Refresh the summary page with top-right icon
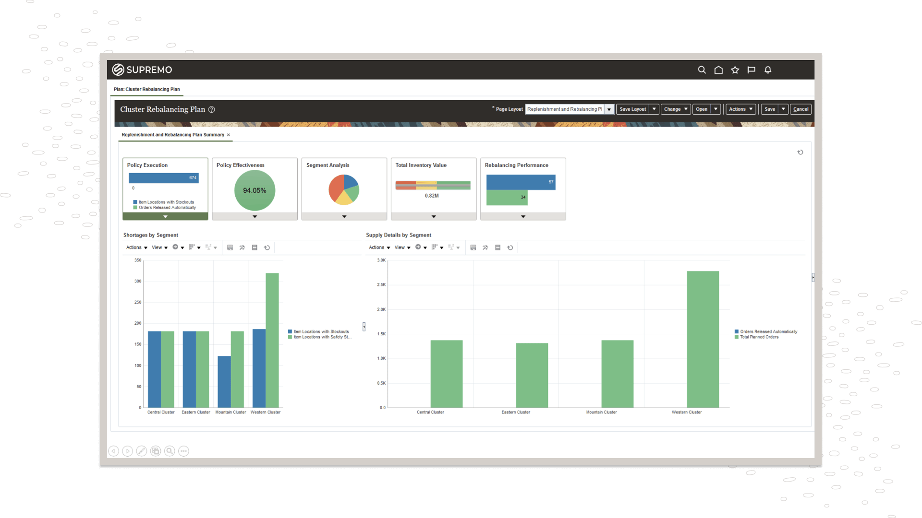The height and width of the screenshot is (518, 922). [x=800, y=152]
